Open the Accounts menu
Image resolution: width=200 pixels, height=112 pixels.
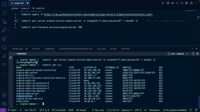point(4,95)
